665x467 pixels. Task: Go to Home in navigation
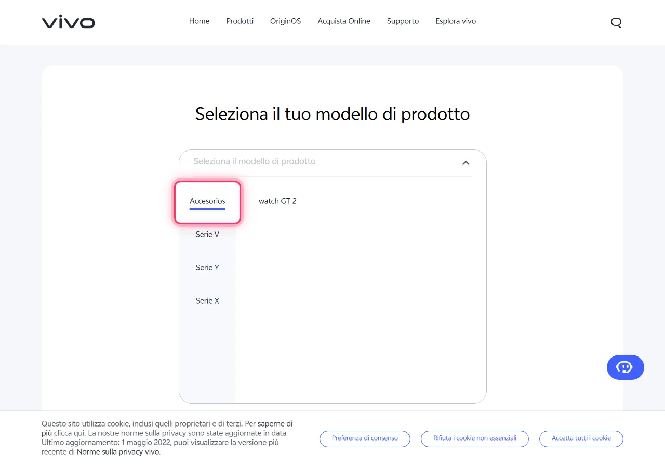tap(199, 21)
